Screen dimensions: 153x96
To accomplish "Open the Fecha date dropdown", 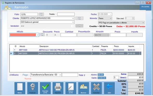I will pos(111,14).
